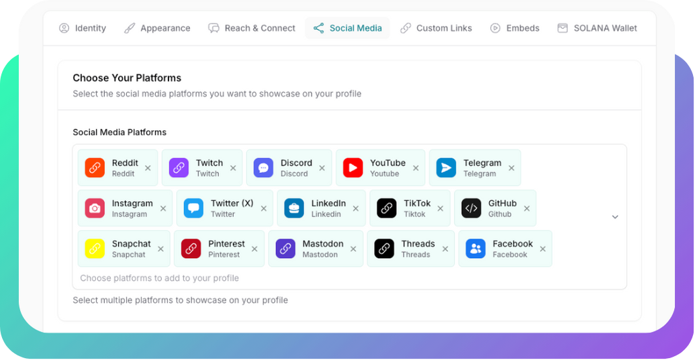Click the Telegram paper plane icon
Viewport: 695px width, 360px height.
pyautogui.click(x=446, y=168)
